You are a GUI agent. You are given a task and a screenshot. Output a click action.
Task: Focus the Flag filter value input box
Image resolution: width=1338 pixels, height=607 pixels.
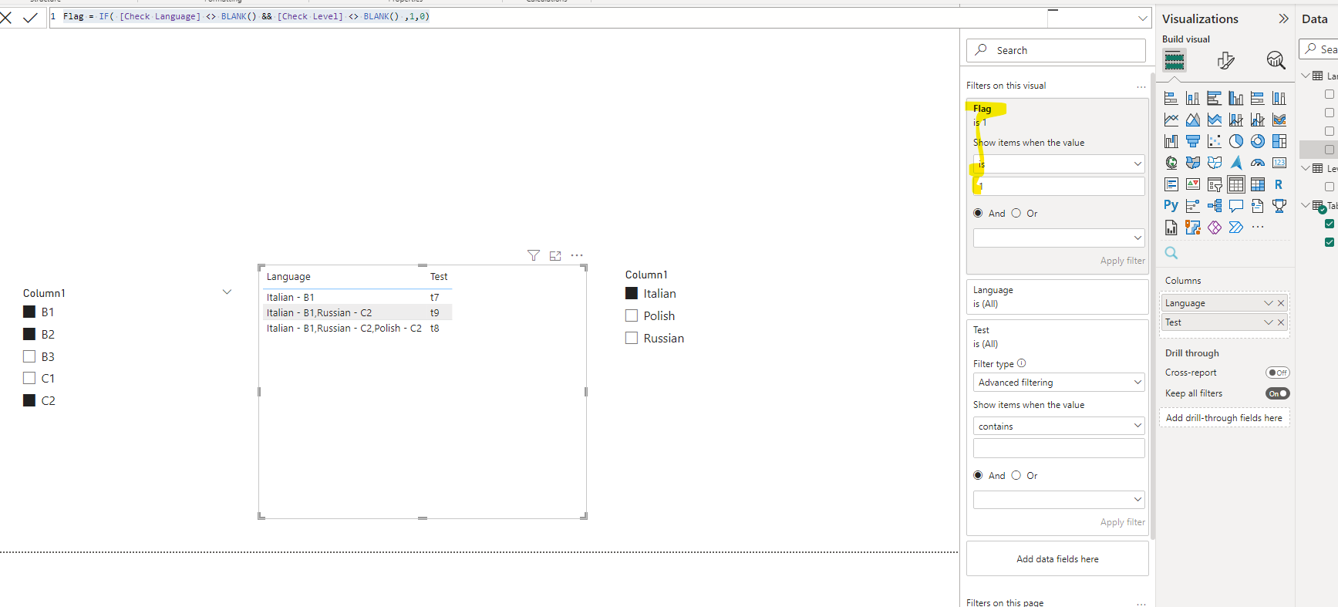(x=1059, y=186)
